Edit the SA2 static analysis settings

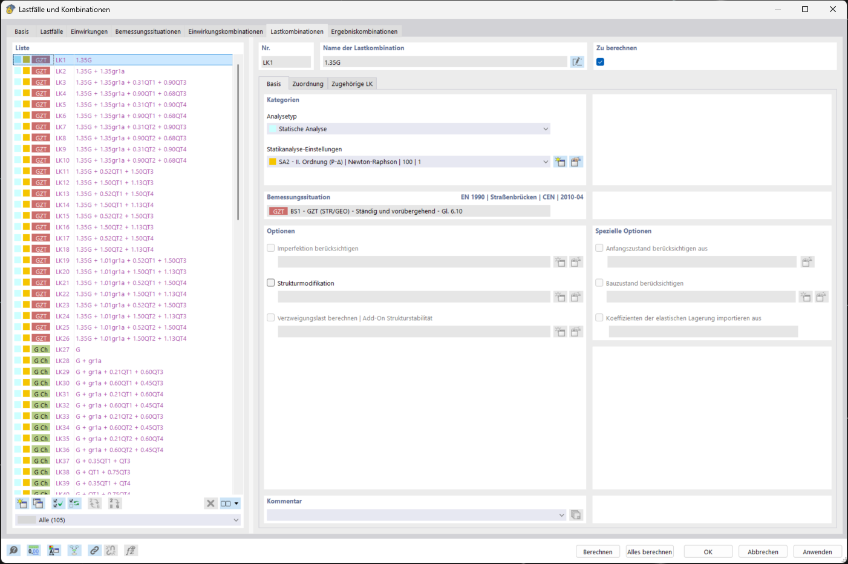click(575, 162)
